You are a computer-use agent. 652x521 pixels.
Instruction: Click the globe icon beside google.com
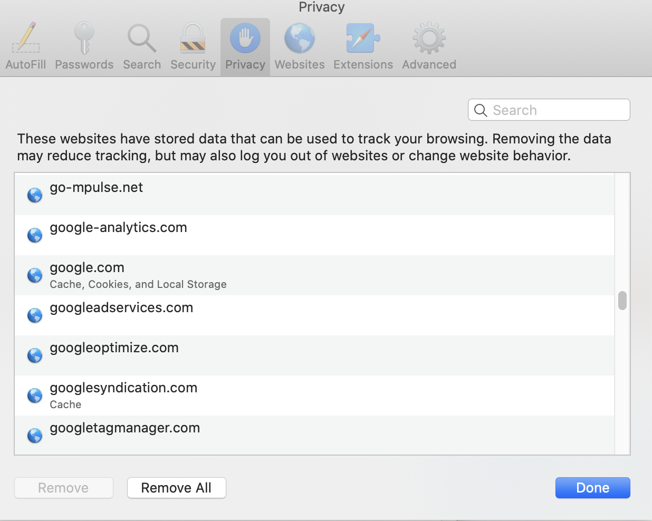click(35, 275)
